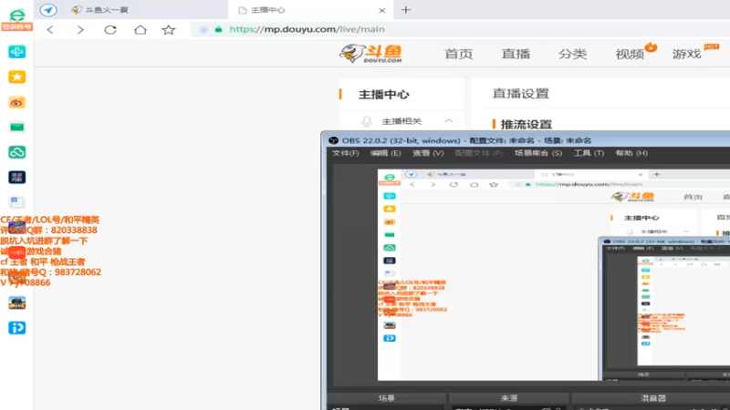Open the green cloud sidebar icon
Image resolution: width=730 pixels, height=410 pixels.
[x=16, y=152]
